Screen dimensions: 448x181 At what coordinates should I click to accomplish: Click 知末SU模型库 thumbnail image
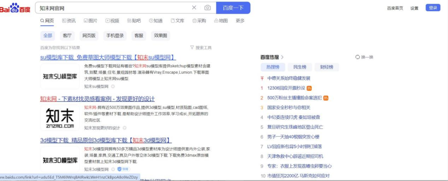coord(60,76)
